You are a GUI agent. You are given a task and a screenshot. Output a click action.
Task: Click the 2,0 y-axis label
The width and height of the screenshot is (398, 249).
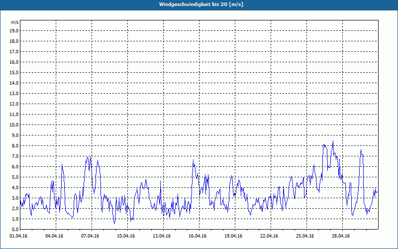click(x=15, y=208)
